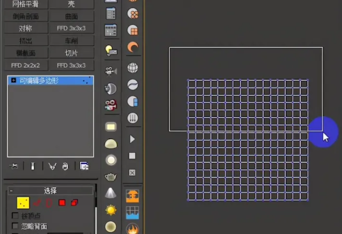Click the fire effect icon
Screen dimensions: 342x234
(132, 229)
